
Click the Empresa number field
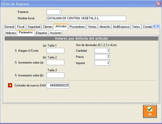[54, 12]
